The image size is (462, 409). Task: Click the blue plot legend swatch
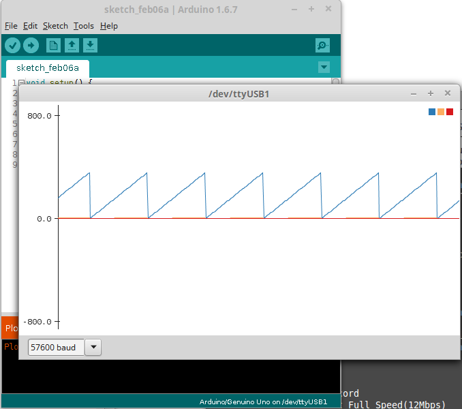coord(432,112)
